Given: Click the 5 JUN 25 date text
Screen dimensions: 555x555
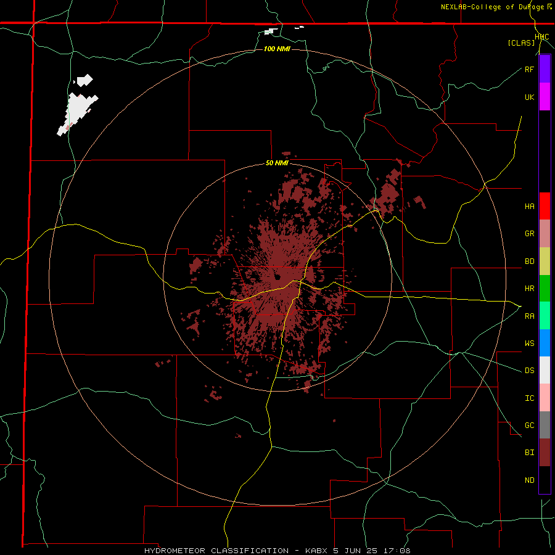Looking at the screenshot, I should click(356, 551).
